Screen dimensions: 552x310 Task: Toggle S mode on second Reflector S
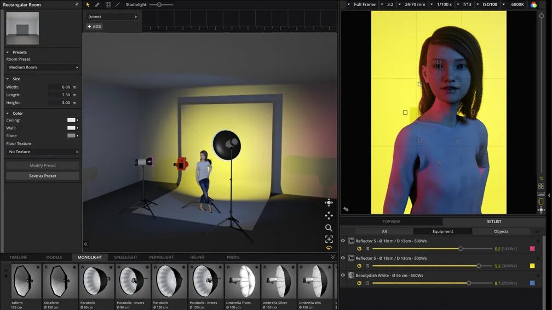pos(367,266)
